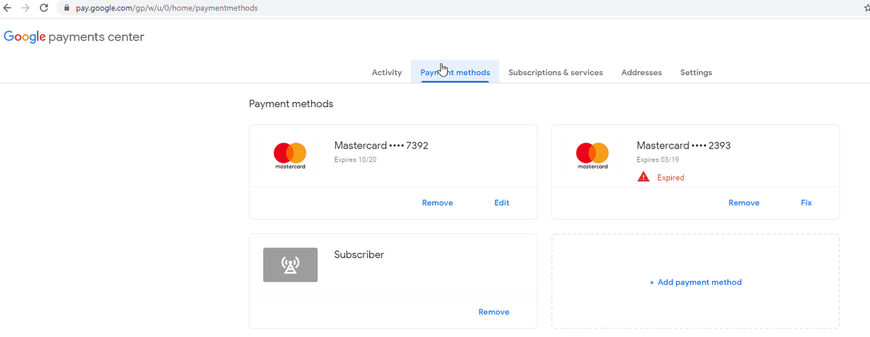Switch to Subscriptions & services tab
Image resolution: width=870 pixels, height=337 pixels.
click(555, 73)
